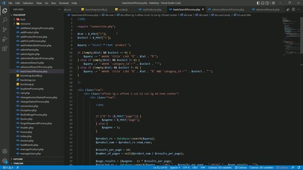303x170 pixels.
Task: Open the Terminal menu
Action: [x=64, y=3]
